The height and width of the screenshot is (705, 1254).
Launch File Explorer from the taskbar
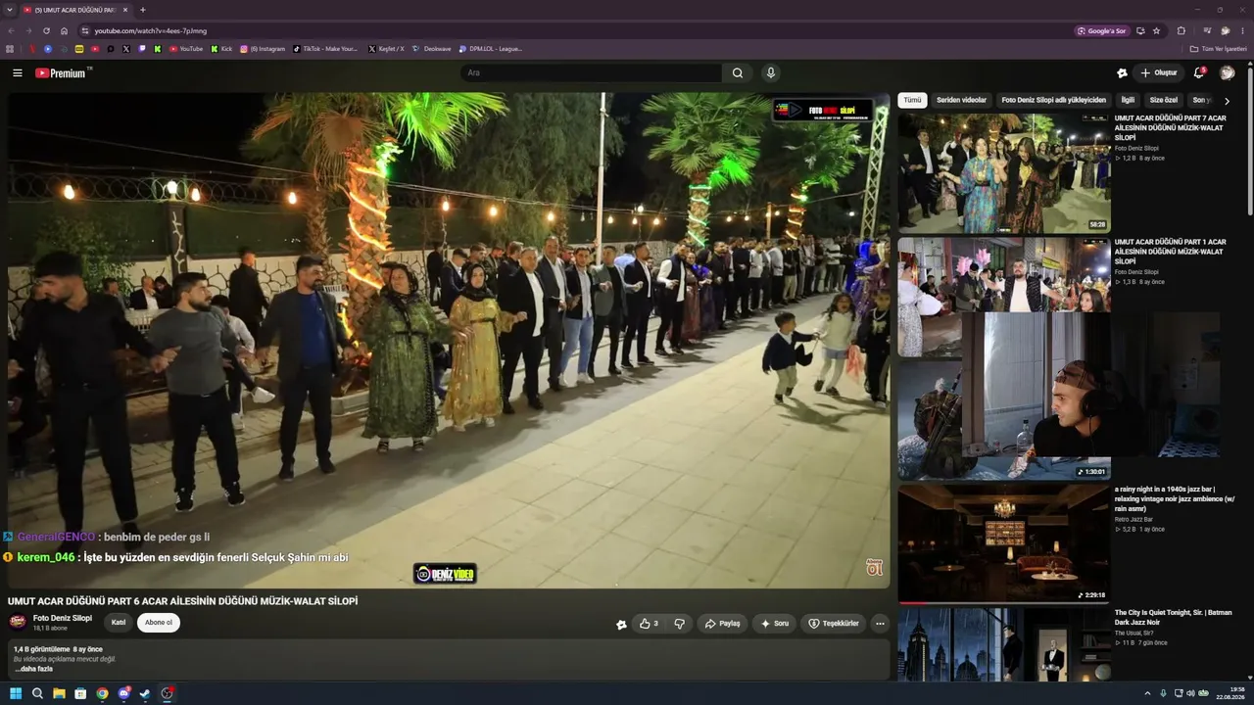(x=59, y=693)
